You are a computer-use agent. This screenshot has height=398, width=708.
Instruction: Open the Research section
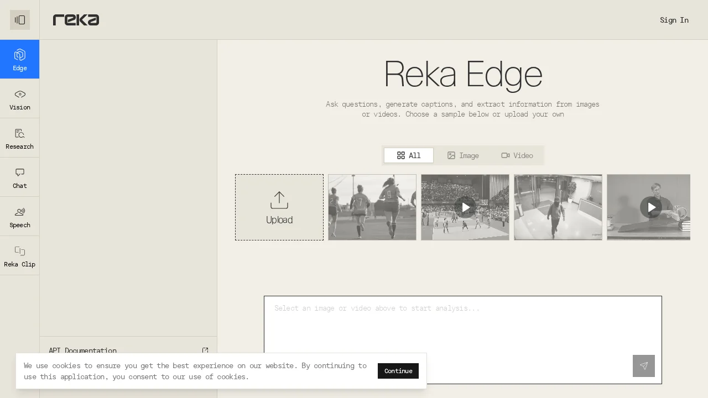click(x=20, y=138)
